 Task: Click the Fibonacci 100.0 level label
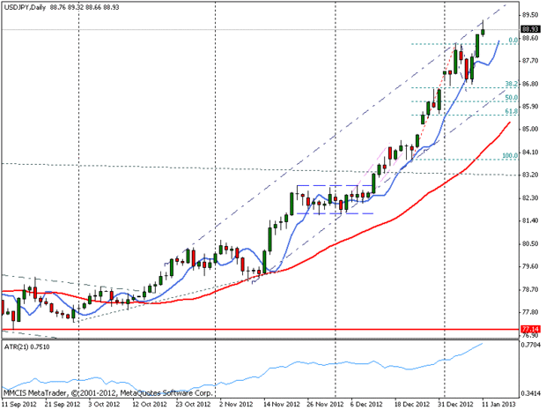coord(510,155)
